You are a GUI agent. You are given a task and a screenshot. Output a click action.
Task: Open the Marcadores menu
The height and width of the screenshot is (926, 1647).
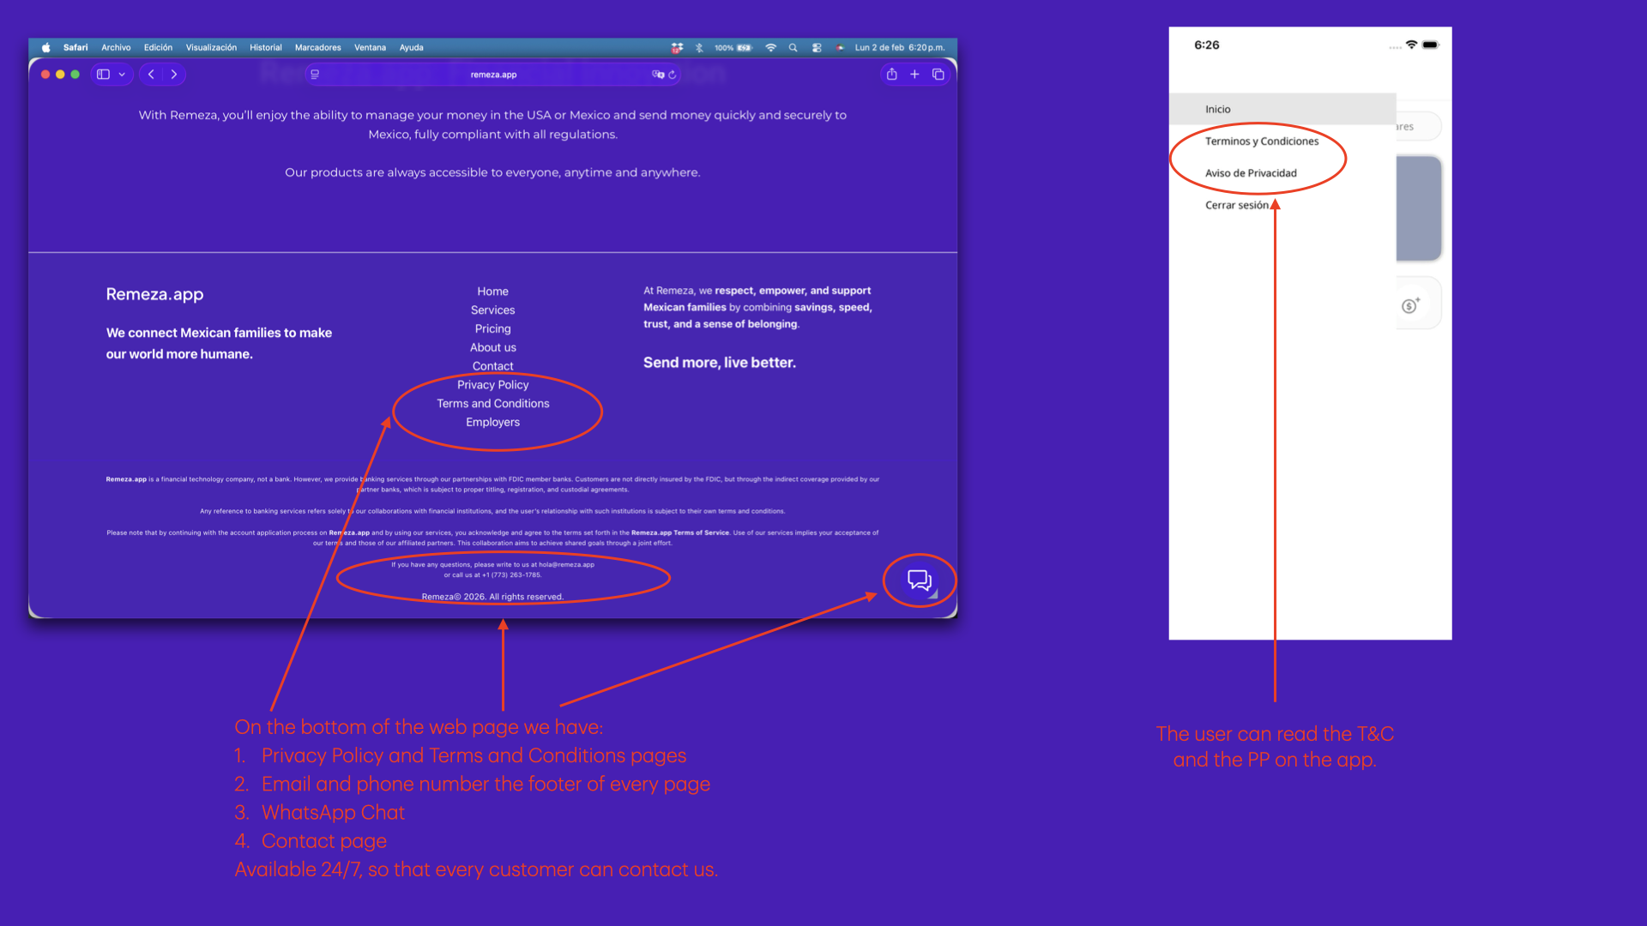[318, 48]
